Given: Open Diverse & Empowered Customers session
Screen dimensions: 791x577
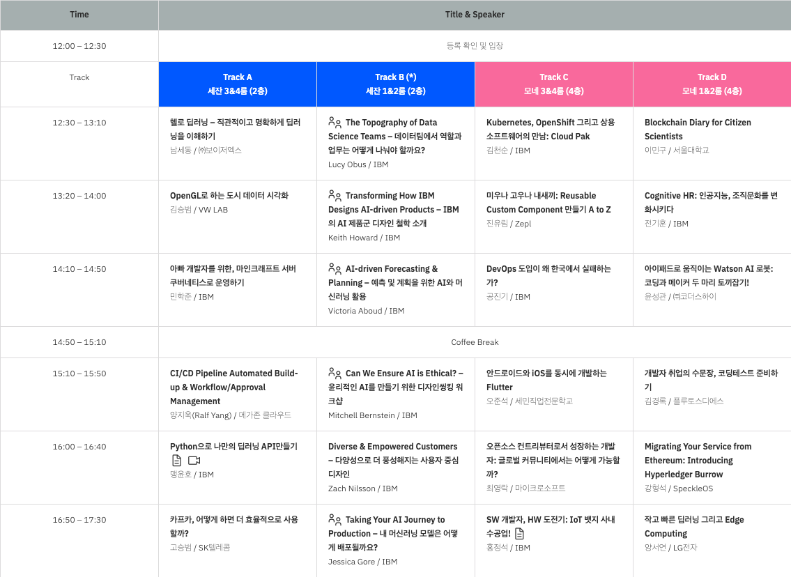Looking at the screenshot, I should [x=394, y=460].
